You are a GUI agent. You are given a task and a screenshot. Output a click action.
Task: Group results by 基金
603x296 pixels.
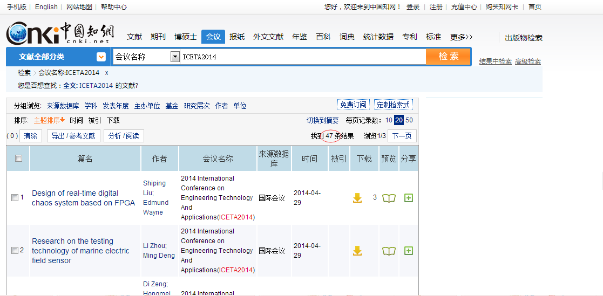tap(172, 106)
